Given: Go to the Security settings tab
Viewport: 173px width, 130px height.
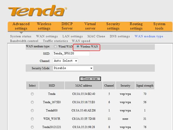Looking at the screenshot, I should pyautogui.click(x=113, y=26).
